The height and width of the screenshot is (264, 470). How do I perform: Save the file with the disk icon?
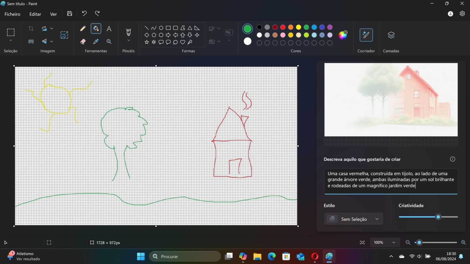(x=70, y=13)
